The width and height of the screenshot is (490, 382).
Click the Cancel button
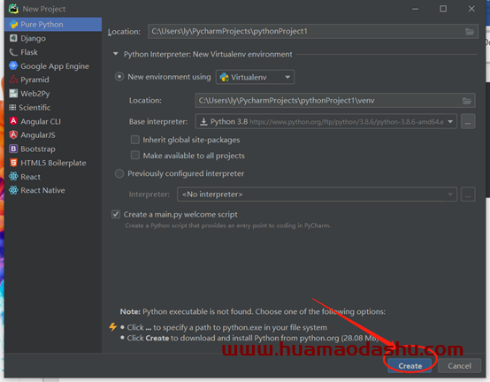(x=459, y=366)
